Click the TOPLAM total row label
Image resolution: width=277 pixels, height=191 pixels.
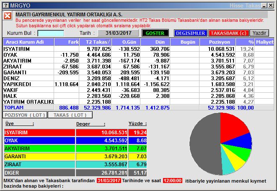click(x=14, y=107)
